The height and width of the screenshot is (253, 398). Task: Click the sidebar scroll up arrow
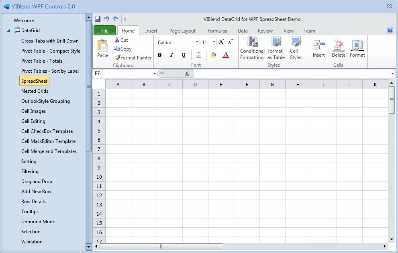(89, 17)
